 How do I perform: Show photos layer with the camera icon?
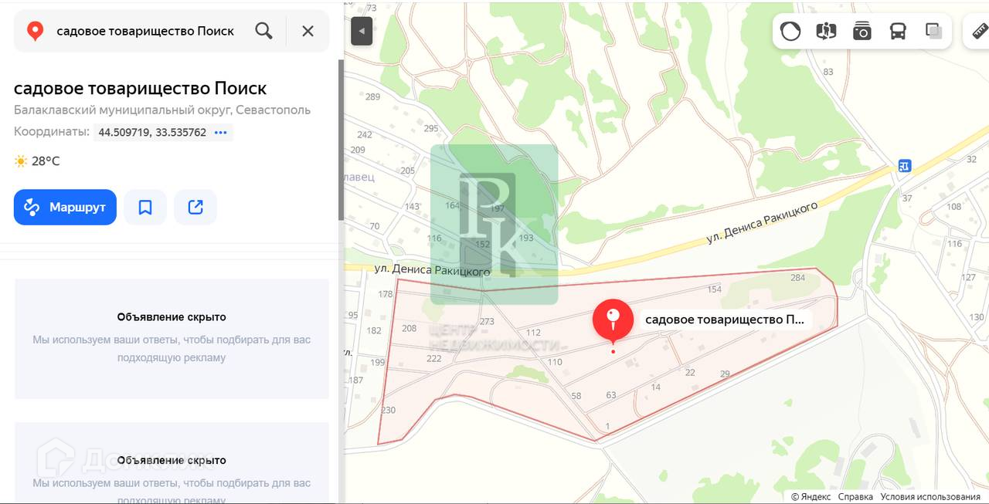862,32
